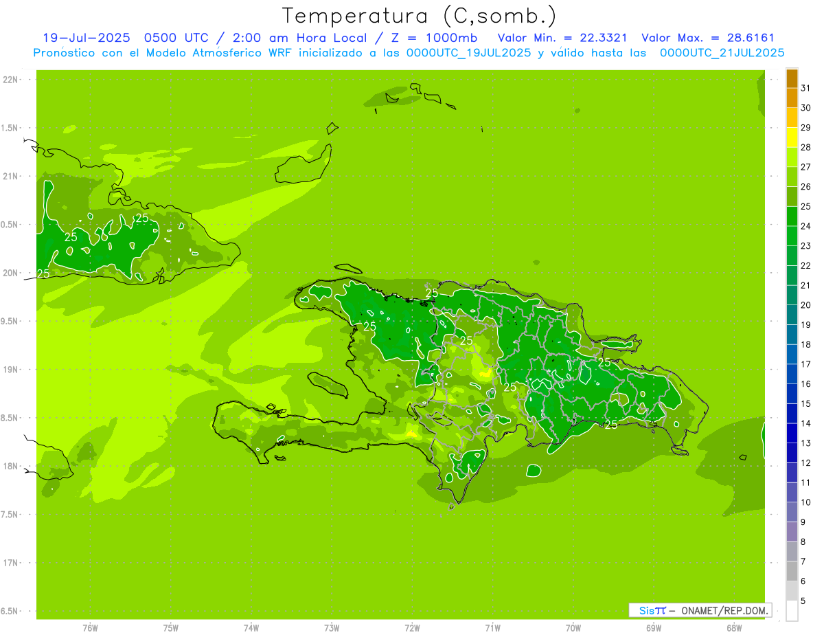Image resolution: width=824 pixels, height=637 pixels.
Task: Pick the yellow swatch between 28 and 29
Action: 792,137
